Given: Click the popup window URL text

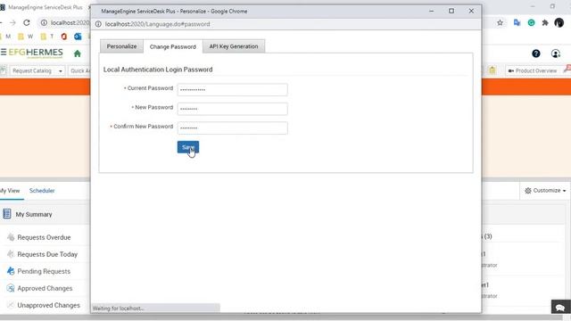Looking at the screenshot, I should coord(157,24).
